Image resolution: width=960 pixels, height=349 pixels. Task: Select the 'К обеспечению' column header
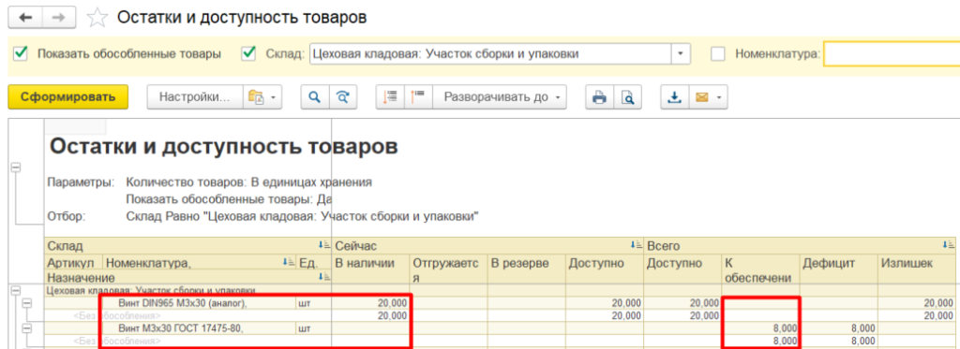[x=760, y=269]
